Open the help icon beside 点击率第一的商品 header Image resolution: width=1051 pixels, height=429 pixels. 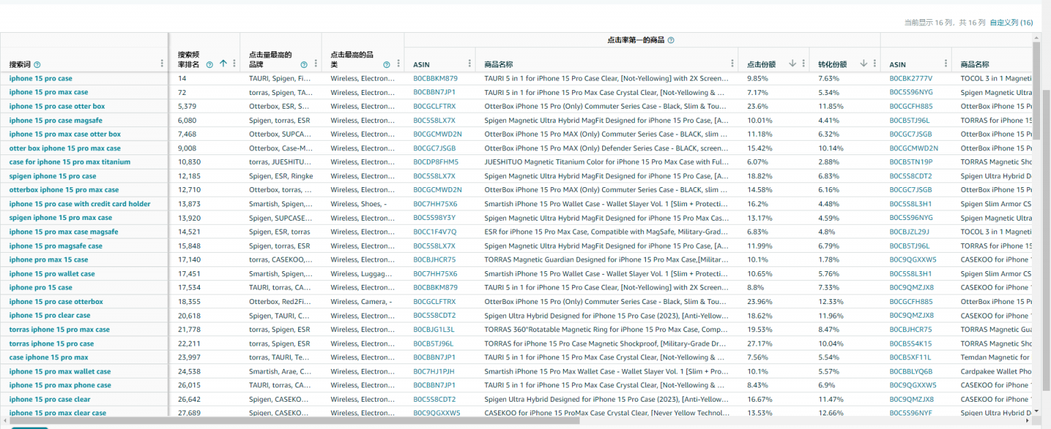click(671, 40)
